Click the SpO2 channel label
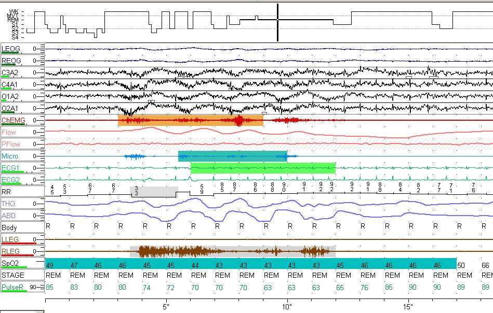This screenshot has height=313, width=493. 10,263
